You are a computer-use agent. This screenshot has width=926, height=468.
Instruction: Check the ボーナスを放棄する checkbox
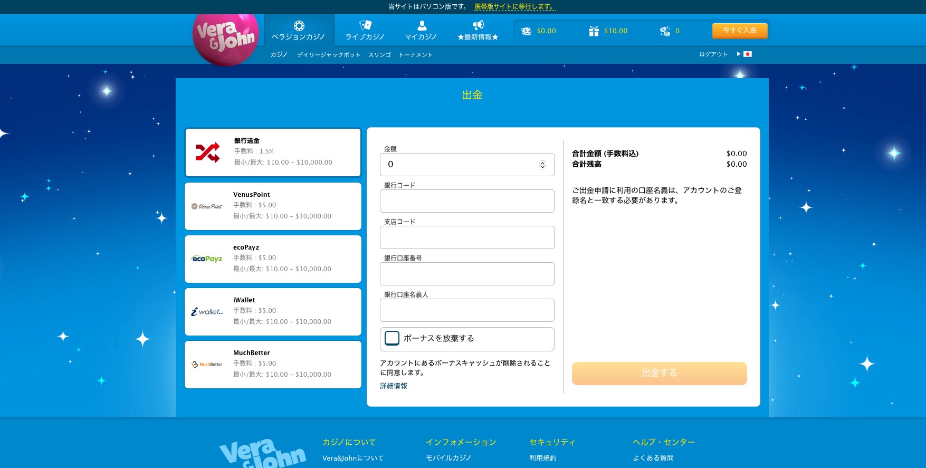point(392,338)
